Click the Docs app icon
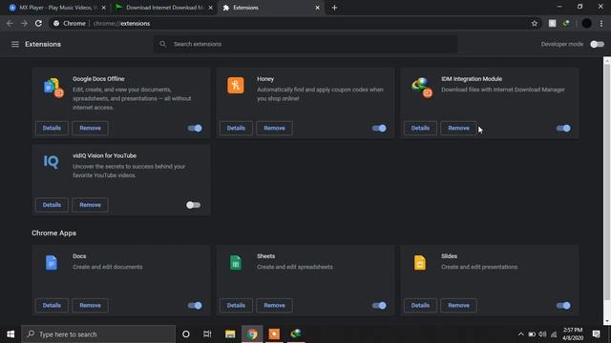Image resolution: width=611 pixels, height=343 pixels. coord(52,263)
